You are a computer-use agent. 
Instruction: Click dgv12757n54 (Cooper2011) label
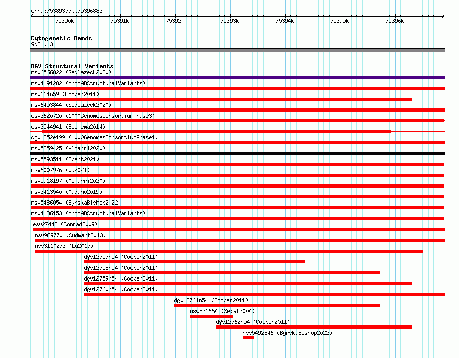(121, 257)
